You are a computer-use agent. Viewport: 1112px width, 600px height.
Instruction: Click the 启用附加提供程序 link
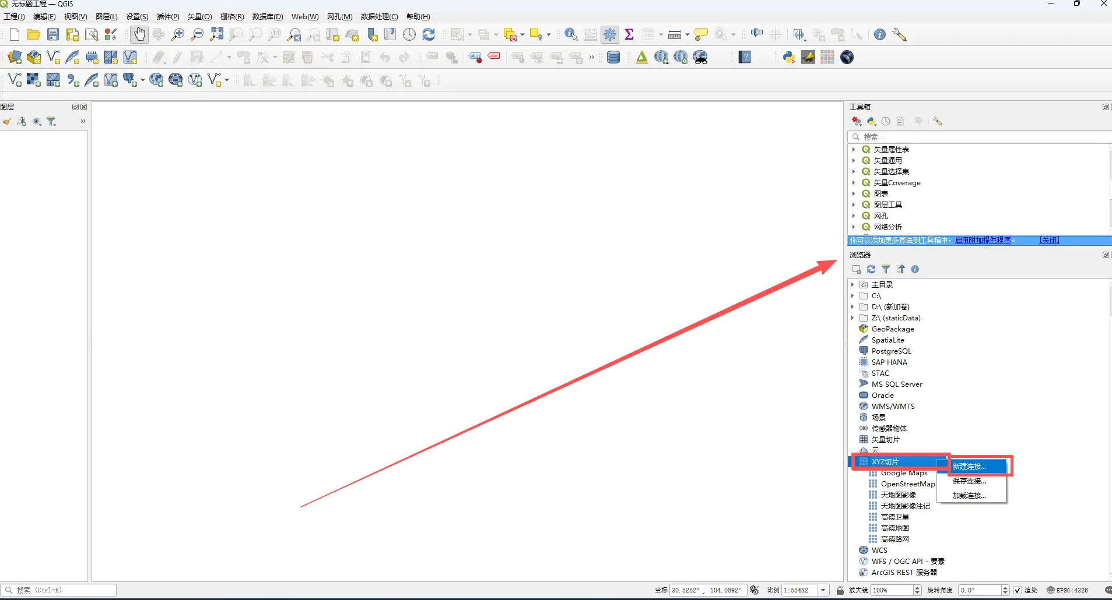tap(983, 240)
